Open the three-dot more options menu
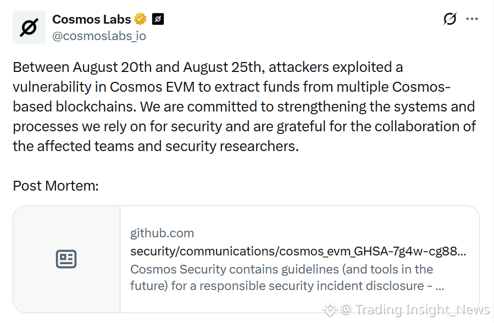The image size is (494, 323). (x=472, y=19)
